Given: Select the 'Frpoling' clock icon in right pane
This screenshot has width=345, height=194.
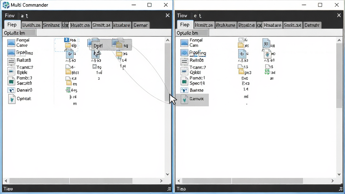Looking at the screenshot, I should (x=184, y=53).
